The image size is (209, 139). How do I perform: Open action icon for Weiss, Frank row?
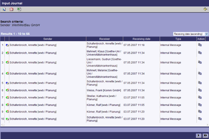pyautogui.click(x=200, y=90)
